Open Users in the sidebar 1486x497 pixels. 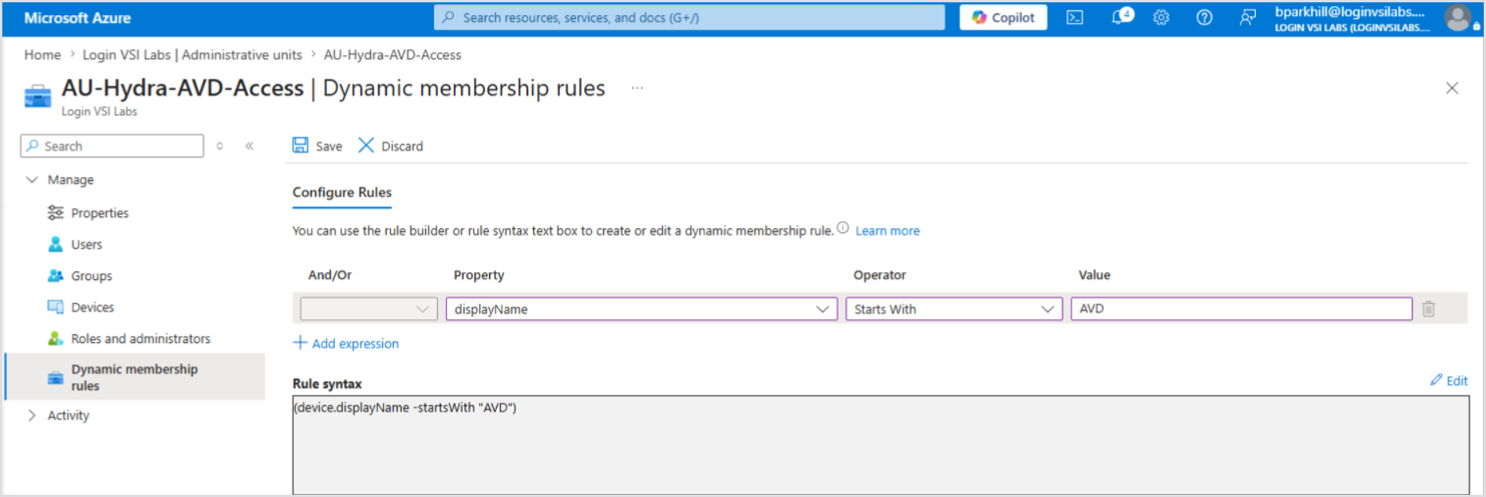point(86,245)
